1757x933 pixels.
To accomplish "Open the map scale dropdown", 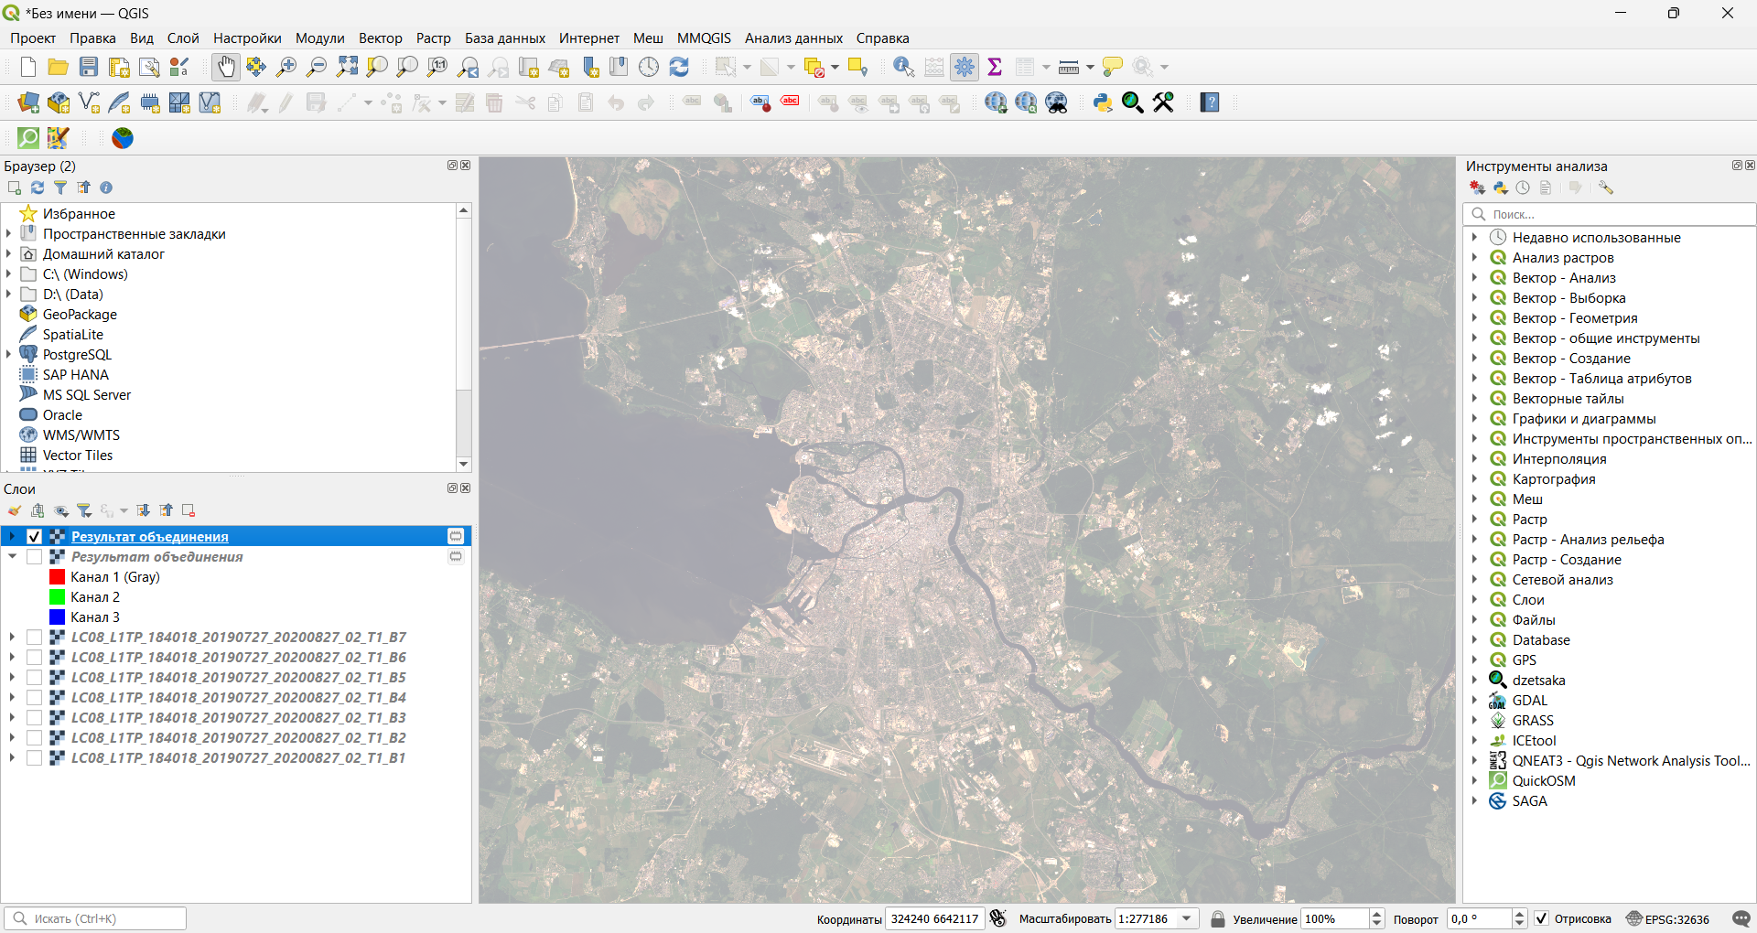I will (1187, 918).
